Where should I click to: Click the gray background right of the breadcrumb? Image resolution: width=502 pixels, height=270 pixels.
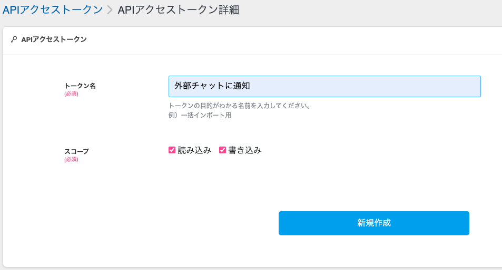[369, 11]
